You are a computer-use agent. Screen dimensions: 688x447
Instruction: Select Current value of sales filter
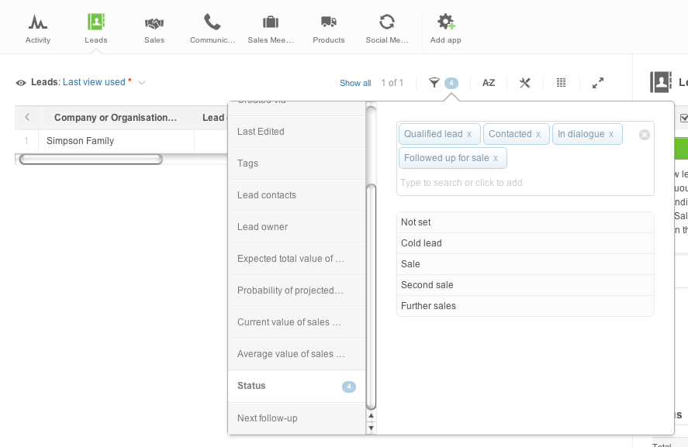coord(296,322)
